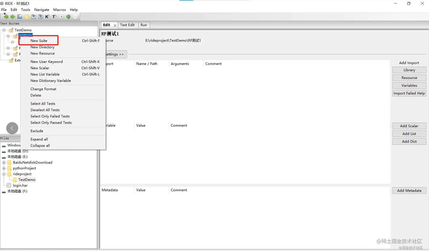The image size is (429, 251).
Task: Click the round play icon in toolbar
Action: pyautogui.click(x=61, y=17)
